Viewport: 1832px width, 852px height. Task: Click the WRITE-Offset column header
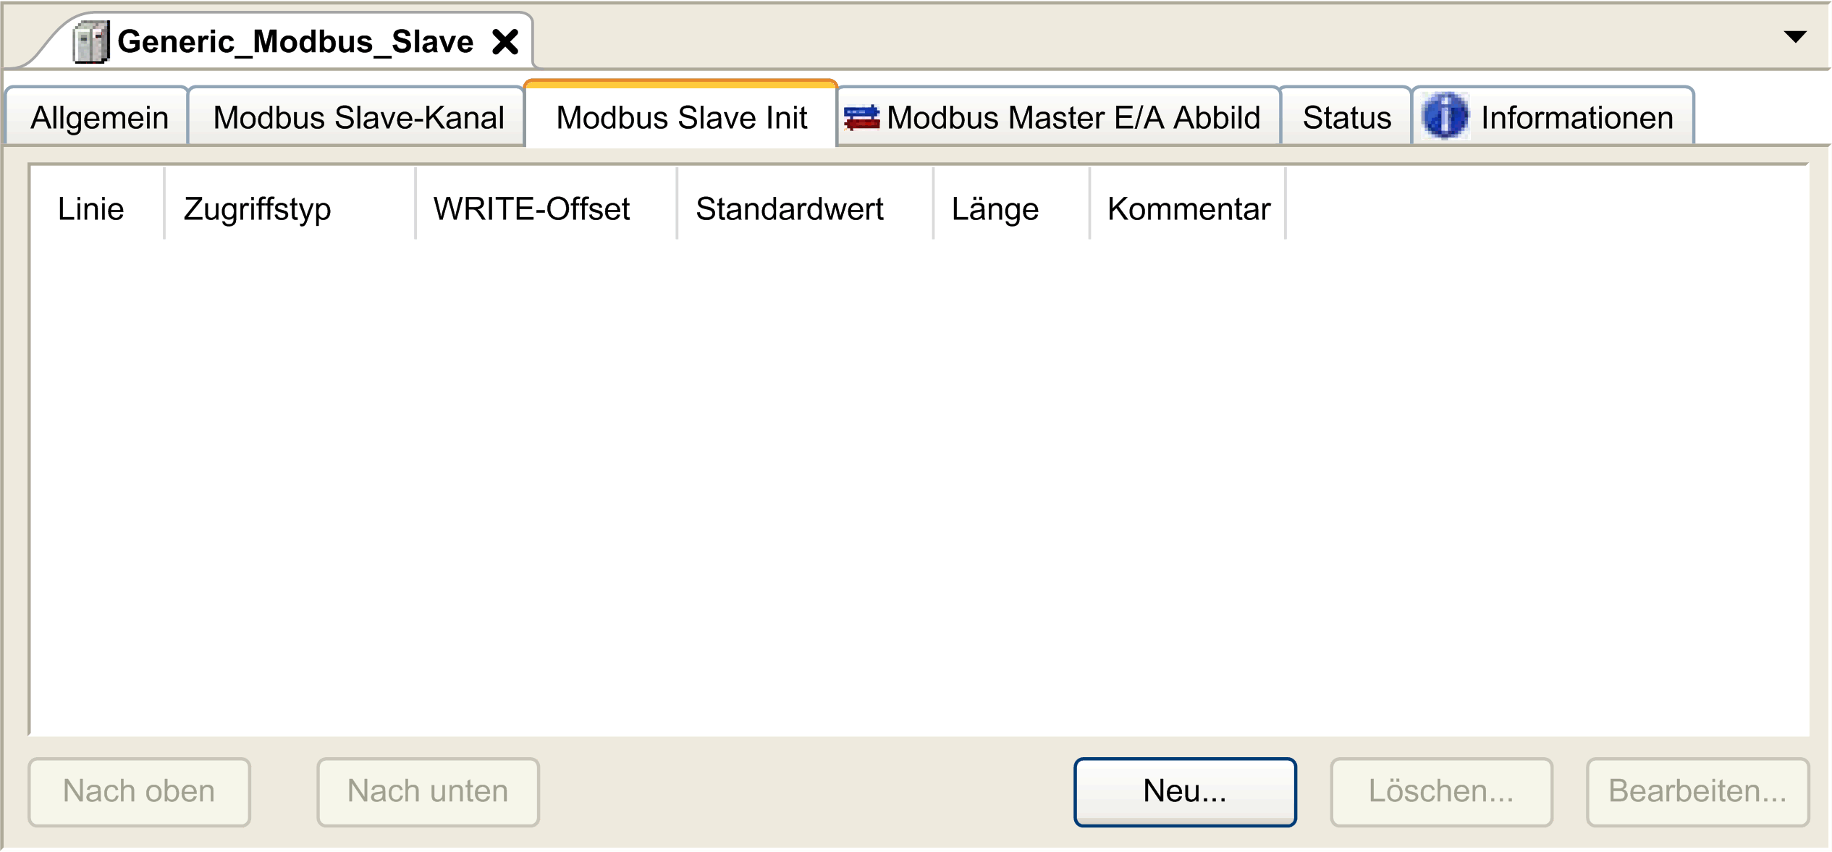pyautogui.click(x=531, y=209)
